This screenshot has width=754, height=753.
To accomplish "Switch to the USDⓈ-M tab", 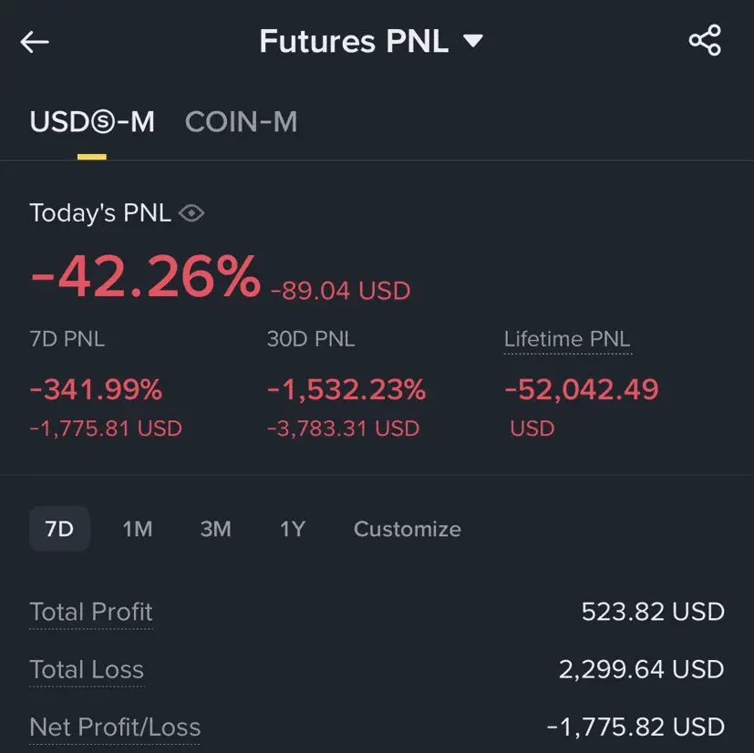I will point(92,122).
